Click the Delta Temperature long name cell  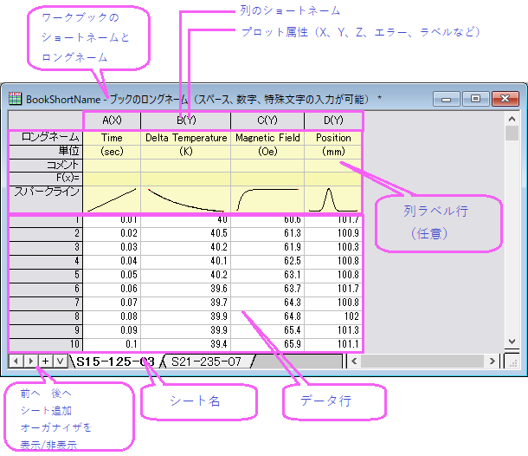186,138
